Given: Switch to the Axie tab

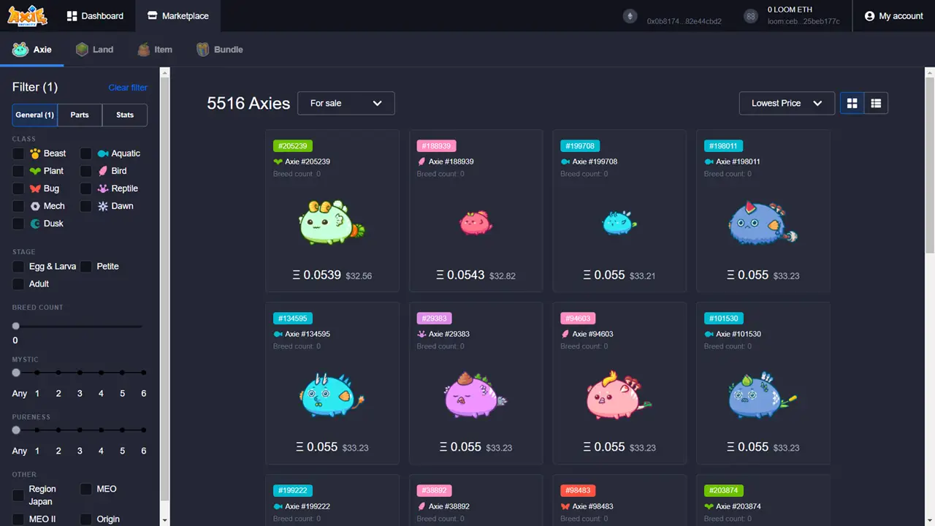Looking at the screenshot, I should [32, 50].
